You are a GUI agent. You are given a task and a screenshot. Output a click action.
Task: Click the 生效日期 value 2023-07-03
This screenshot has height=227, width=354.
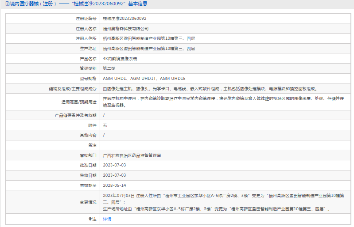pyautogui.click(x=114, y=175)
